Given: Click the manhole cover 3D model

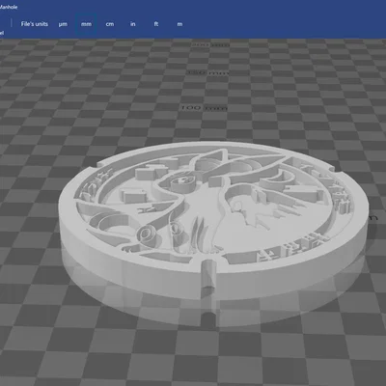Looking at the screenshot, I should click(213, 222).
